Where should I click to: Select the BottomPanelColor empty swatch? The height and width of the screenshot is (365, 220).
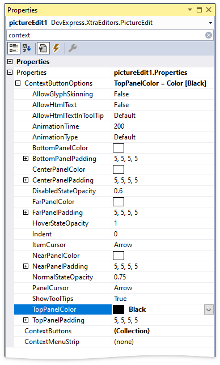pyautogui.click(x=119, y=148)
